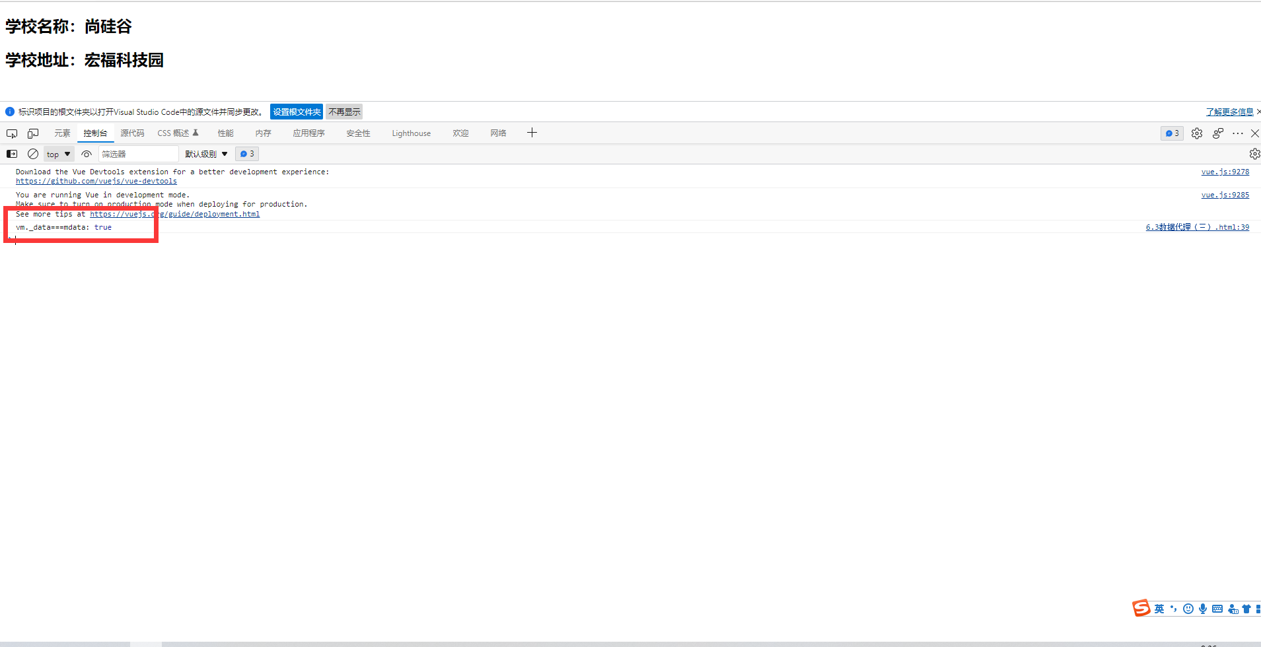1261x647 pixels.
Task: Open the 默认级别 log level dropdown
Action: (x=205, y=153)
